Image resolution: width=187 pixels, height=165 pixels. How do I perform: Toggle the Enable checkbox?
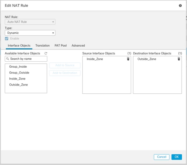click(x=6, y=38)
